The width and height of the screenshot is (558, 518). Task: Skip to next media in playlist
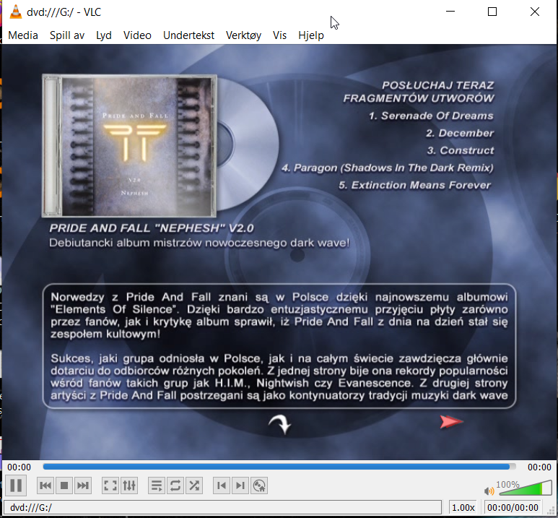[x=83, y=485]
